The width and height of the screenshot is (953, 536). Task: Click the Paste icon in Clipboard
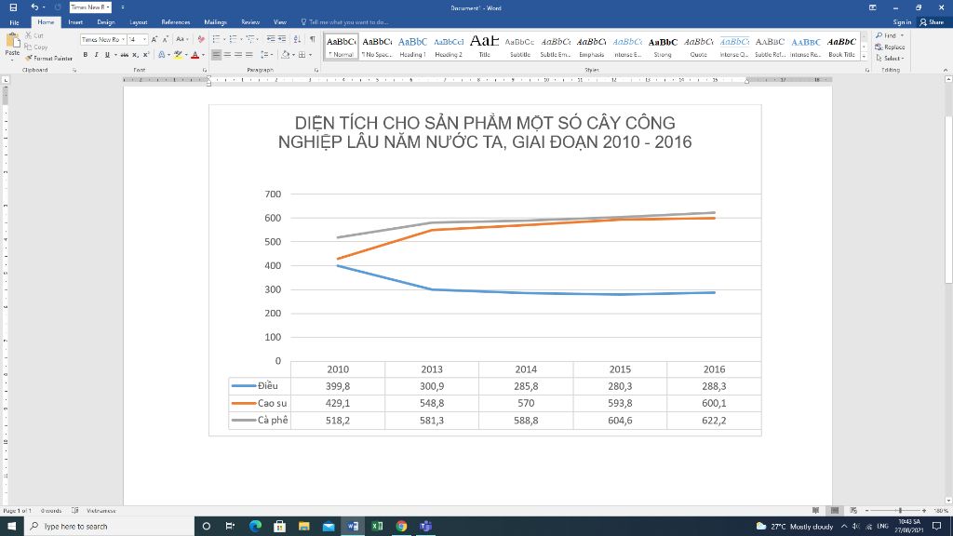(x=11, y=45)
